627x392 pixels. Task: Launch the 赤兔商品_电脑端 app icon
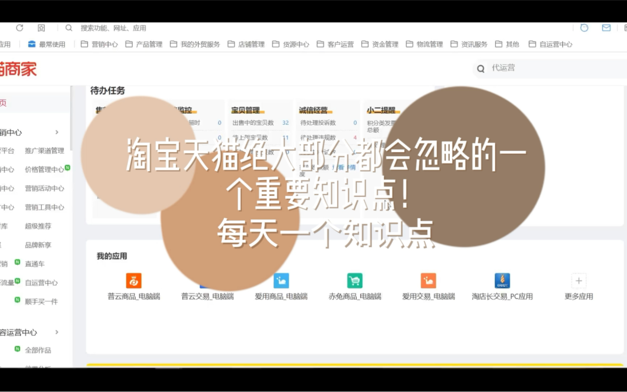355,281
